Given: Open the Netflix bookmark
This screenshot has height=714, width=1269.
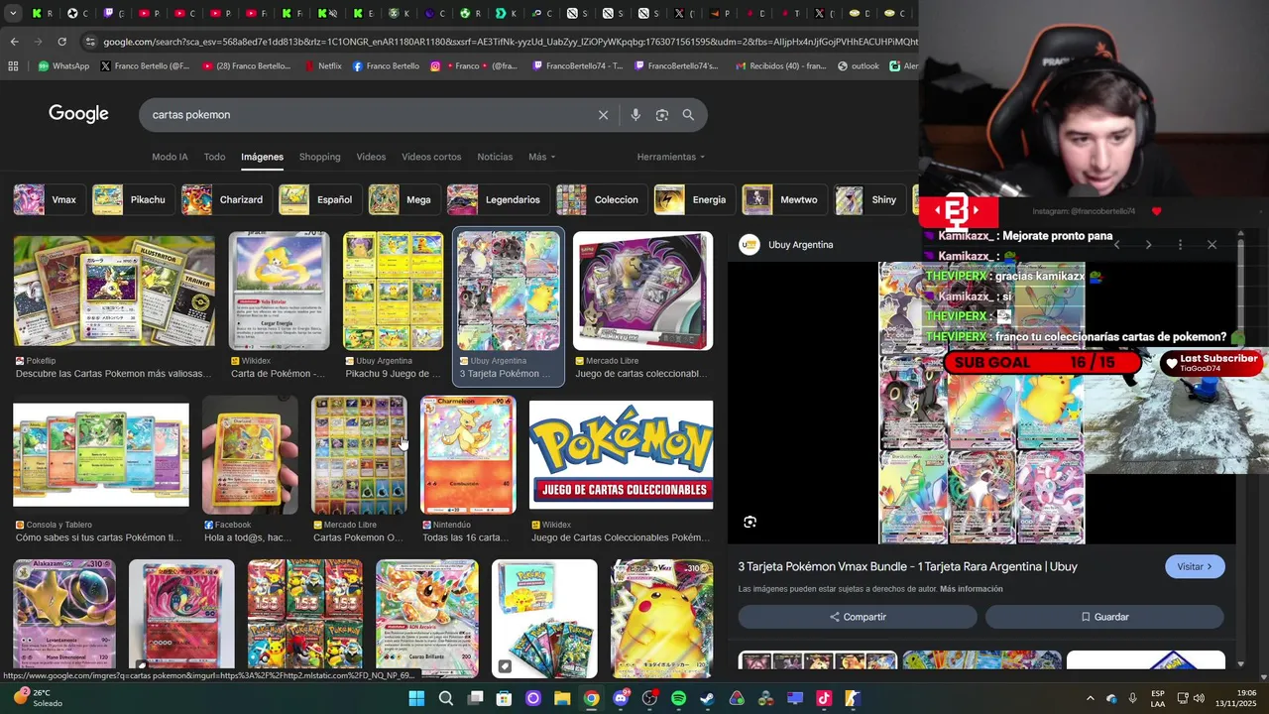Looking at the screenshot, I should 322,66.
